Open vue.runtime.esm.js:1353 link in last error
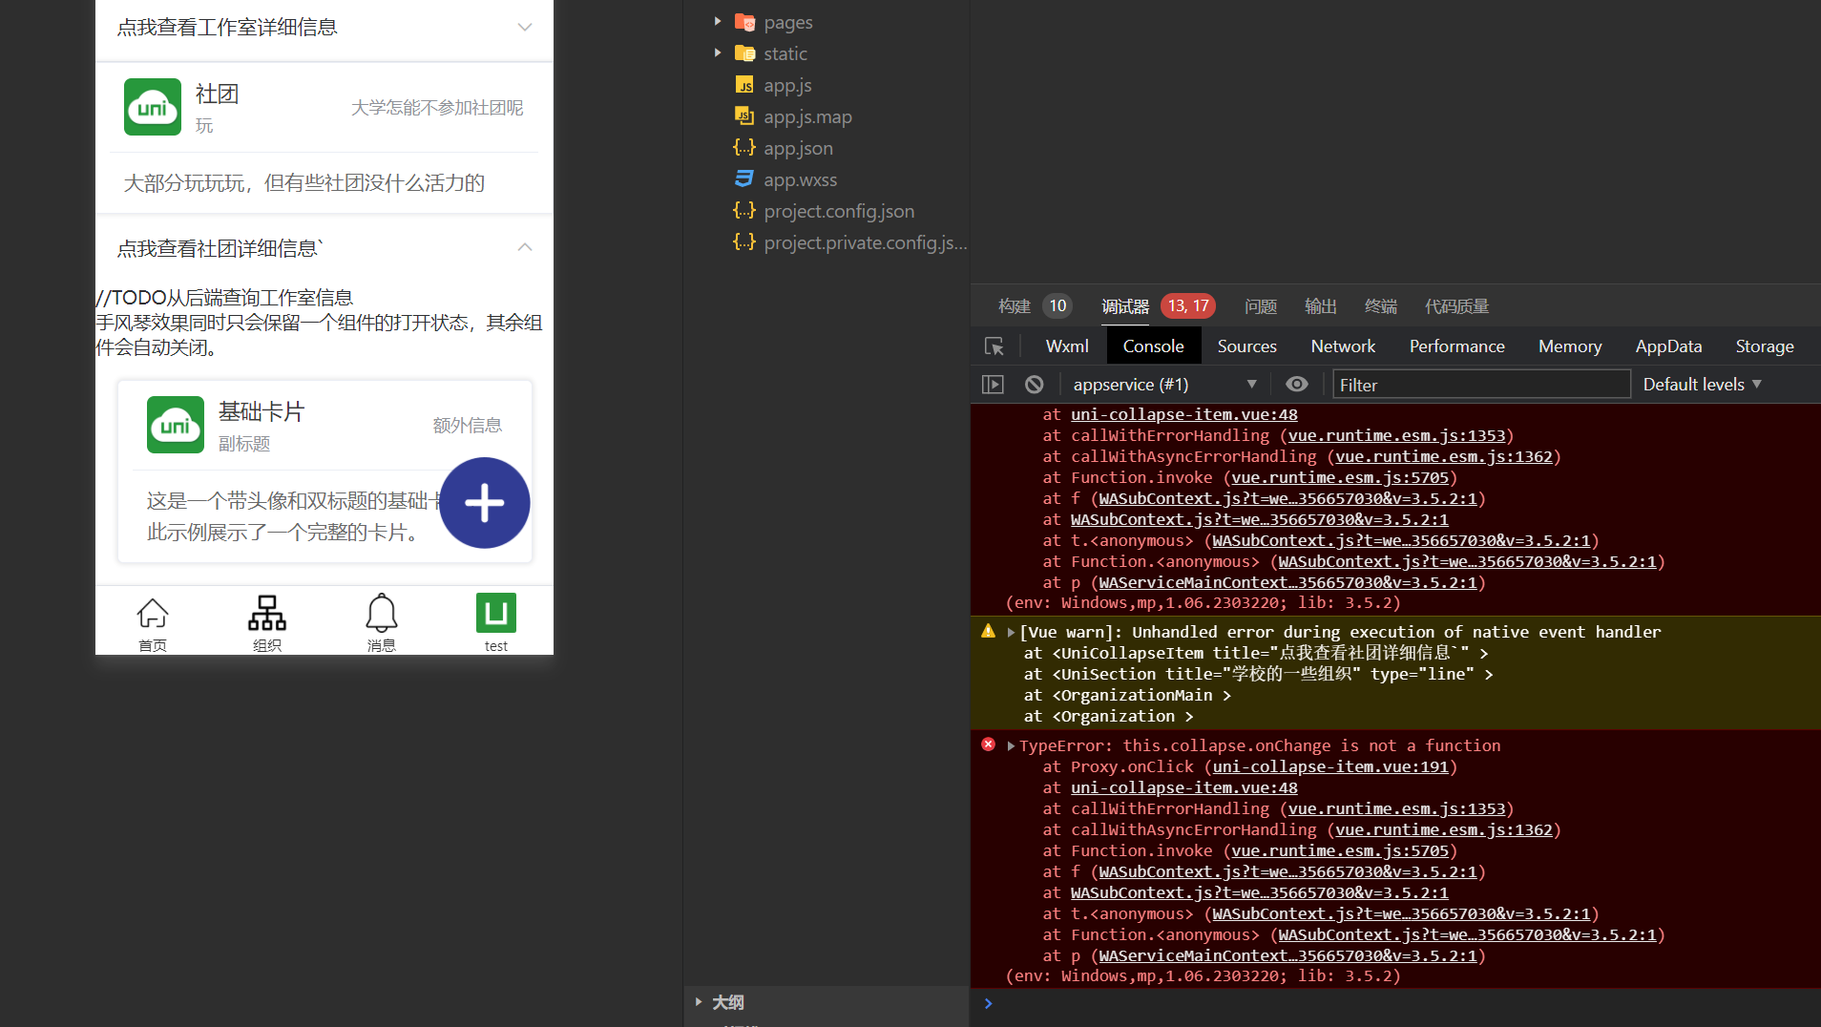 1396,808
